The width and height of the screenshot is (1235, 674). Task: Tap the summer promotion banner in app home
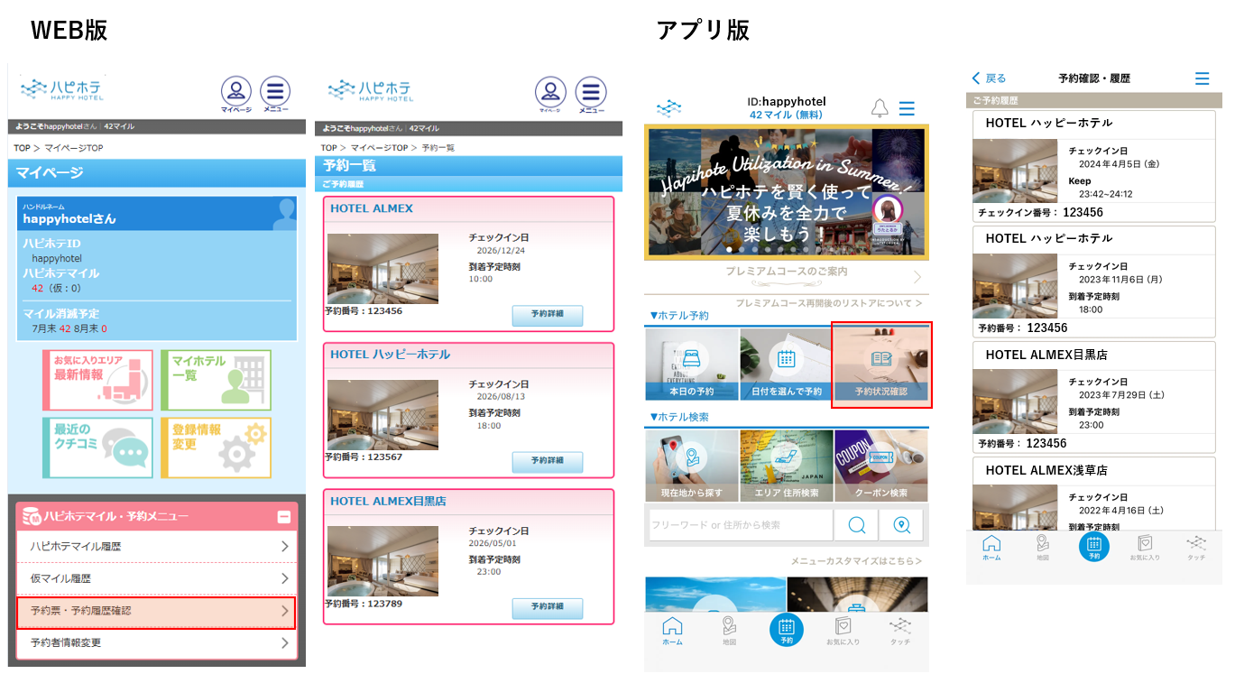786,192
